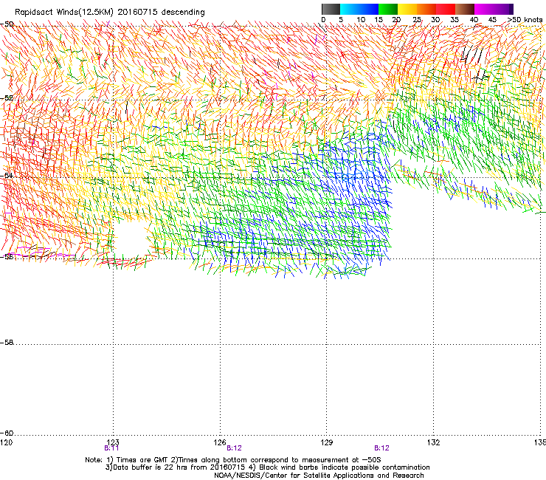Click the red 30-35 knots legend swatch
Viewport: 546px width, 480px height.
(x=446, y=9)
